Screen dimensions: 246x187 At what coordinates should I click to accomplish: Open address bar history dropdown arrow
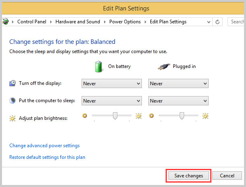click(x=209, y=22)
